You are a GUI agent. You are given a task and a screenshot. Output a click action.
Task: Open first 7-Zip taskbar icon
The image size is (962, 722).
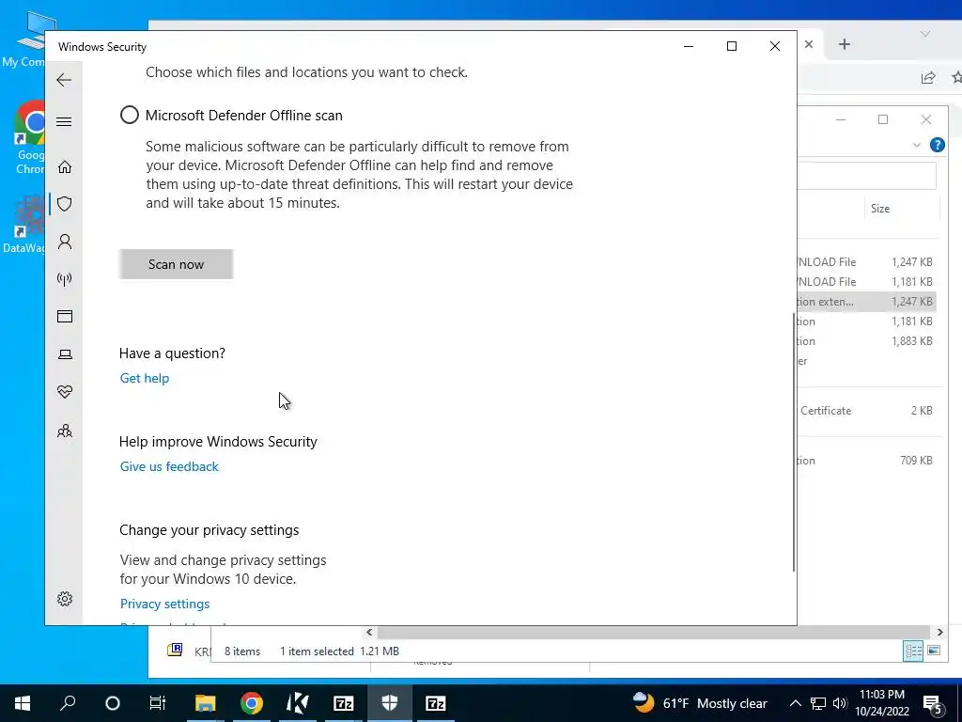pos(344,703)
